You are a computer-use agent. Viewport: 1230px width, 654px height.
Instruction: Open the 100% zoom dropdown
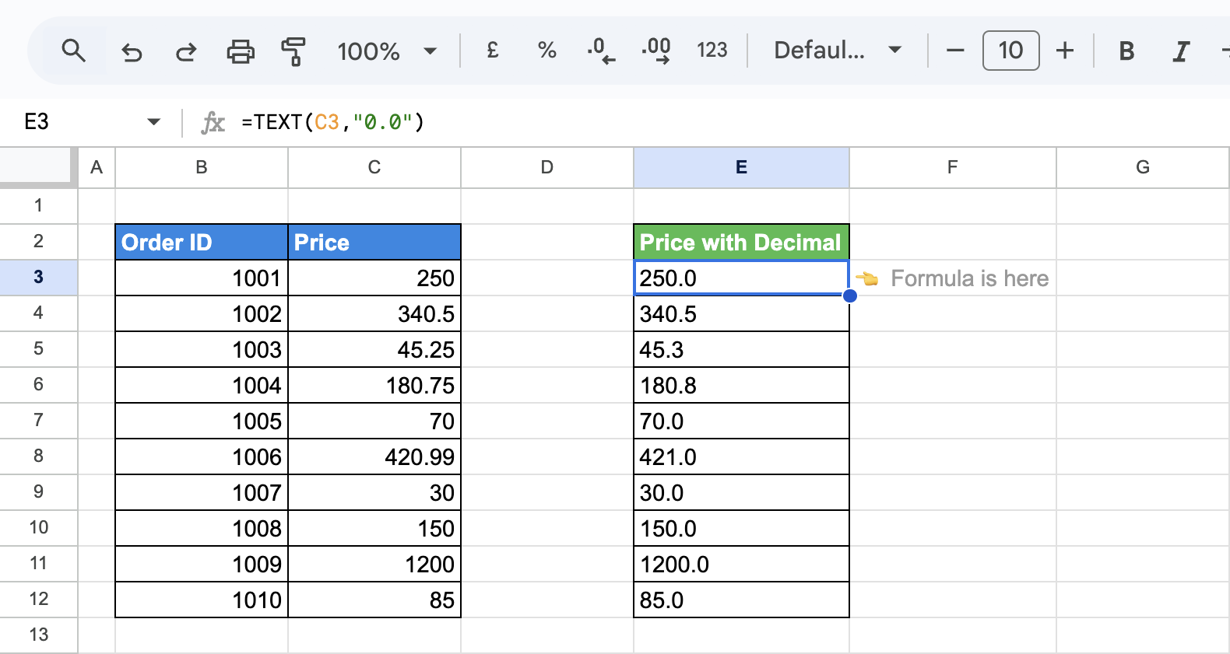(x=387, y=51)
